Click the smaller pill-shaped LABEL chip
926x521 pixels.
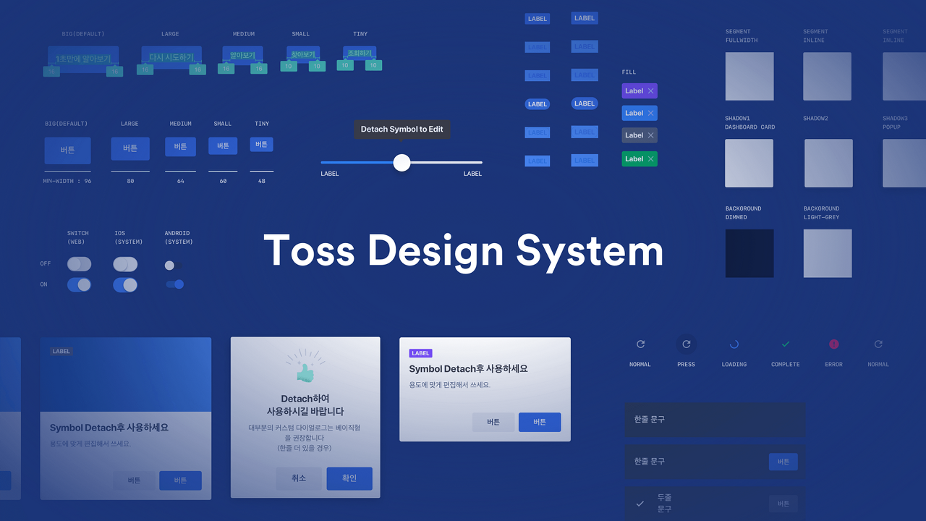[x=538, y=104]
